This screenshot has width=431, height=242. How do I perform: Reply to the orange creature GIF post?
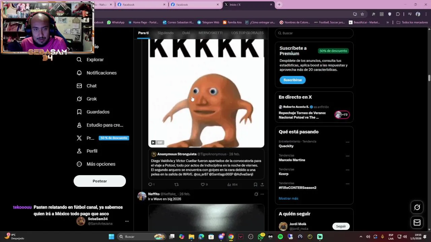pos(151,185)
